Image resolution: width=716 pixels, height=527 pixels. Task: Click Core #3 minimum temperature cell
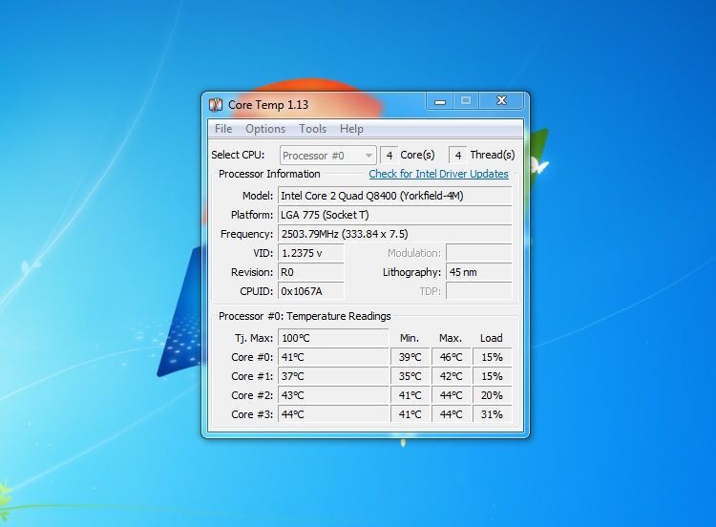[x=411, y=414]
